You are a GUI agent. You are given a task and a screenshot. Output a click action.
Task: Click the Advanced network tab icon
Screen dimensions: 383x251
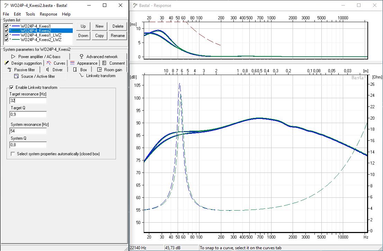[82, 57]
